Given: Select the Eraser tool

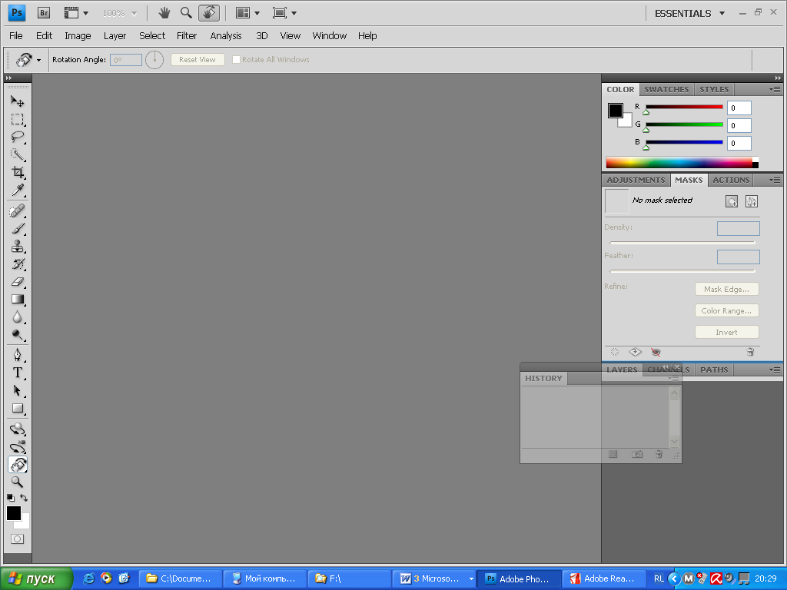Looking at the screenshot, I should tap(18, 281).
